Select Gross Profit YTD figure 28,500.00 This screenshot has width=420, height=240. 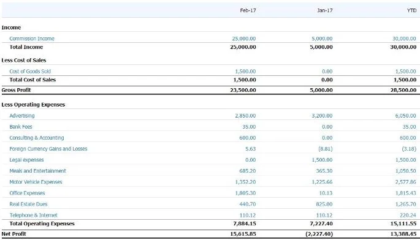pyautogui.click(x=403, y=90)
